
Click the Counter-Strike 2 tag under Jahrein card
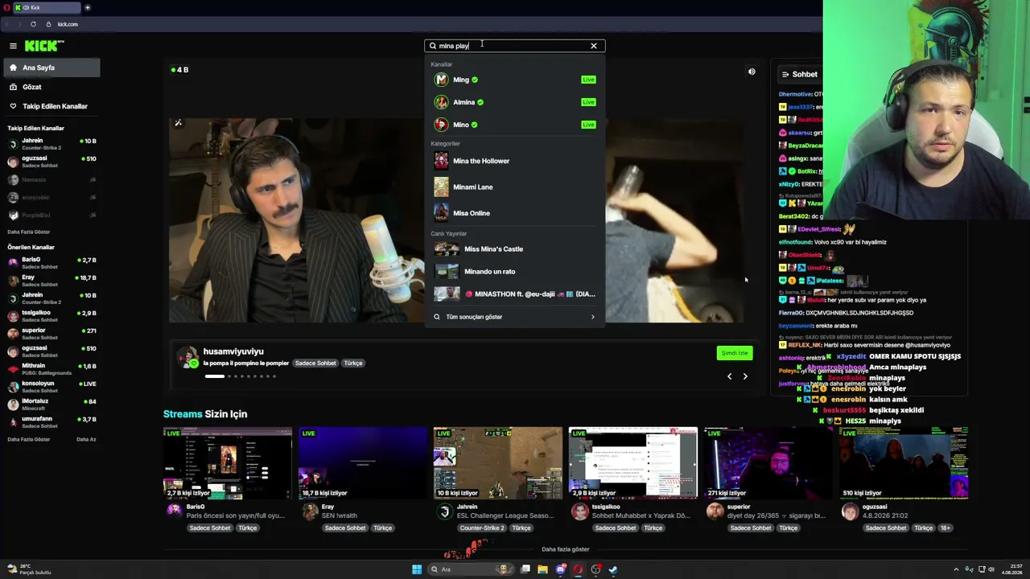[x=482, y=528]
